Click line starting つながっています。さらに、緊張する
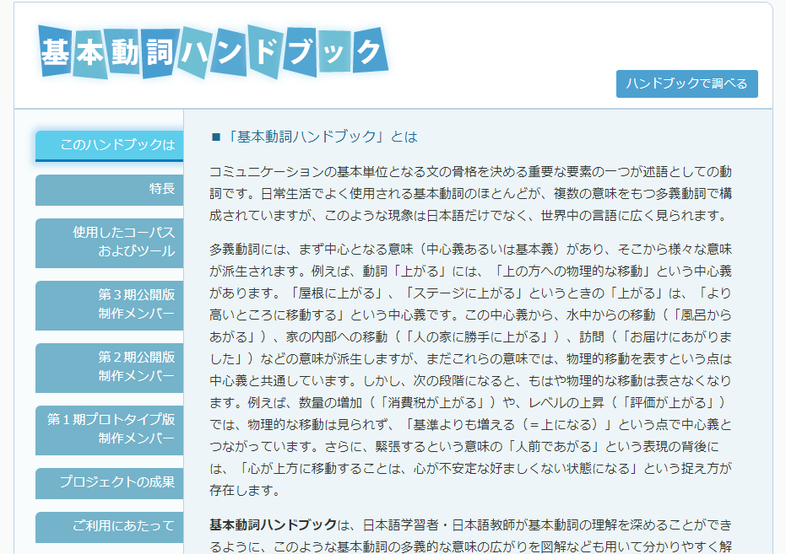This screenshot has height=554, width=786. (464, 446)
